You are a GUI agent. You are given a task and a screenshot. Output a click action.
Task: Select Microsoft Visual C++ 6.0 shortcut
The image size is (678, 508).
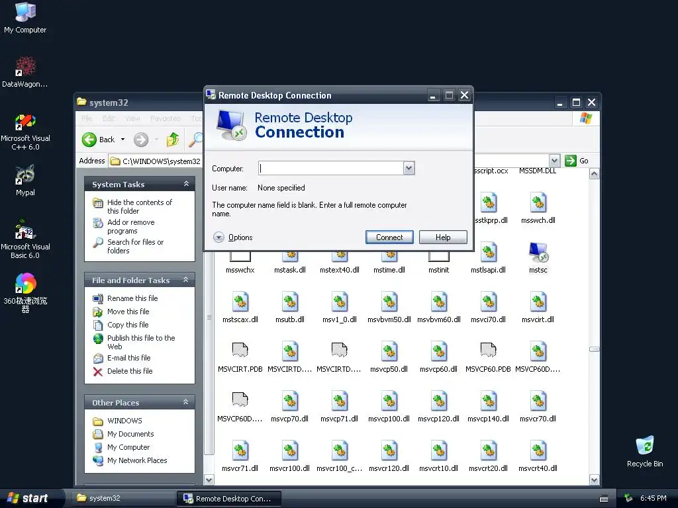point(25,132)
